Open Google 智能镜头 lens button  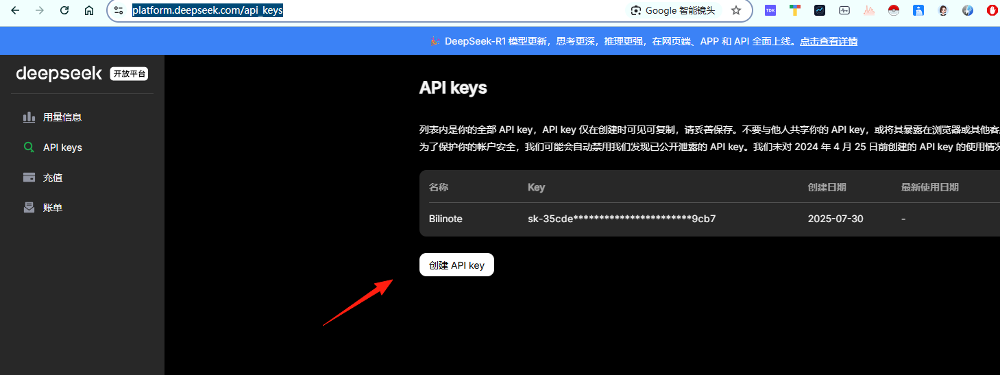point(673,10)
